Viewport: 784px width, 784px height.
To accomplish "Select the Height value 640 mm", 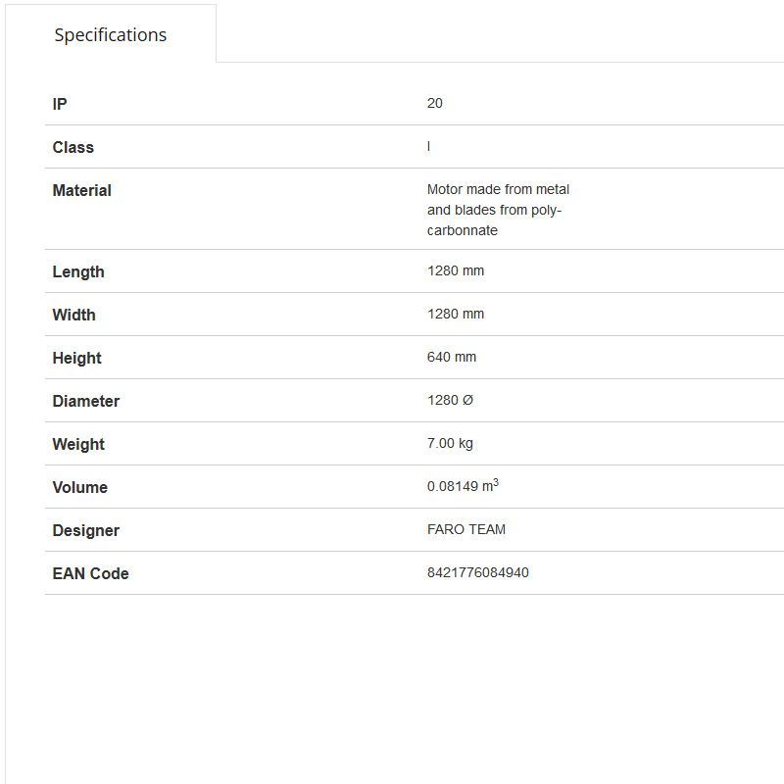I will tap(452, 357).
